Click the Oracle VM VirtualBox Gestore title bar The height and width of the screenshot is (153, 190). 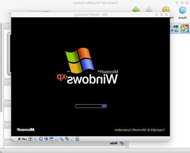pos(95,3)
